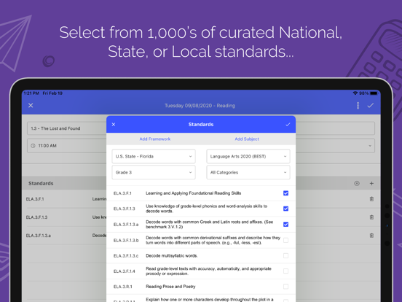Image resolution: width=402 pixels, height=302 pixels.
Task: Click the Add Framework link
Action: click(155, 139)
